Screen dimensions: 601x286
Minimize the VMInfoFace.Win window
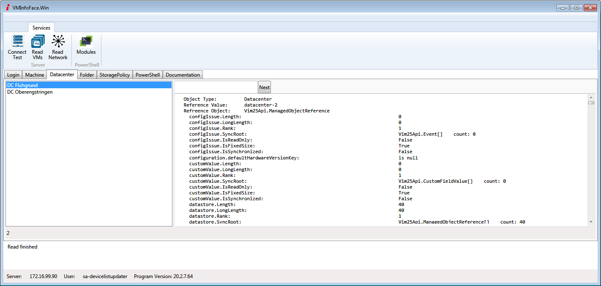tap(563, 7)
